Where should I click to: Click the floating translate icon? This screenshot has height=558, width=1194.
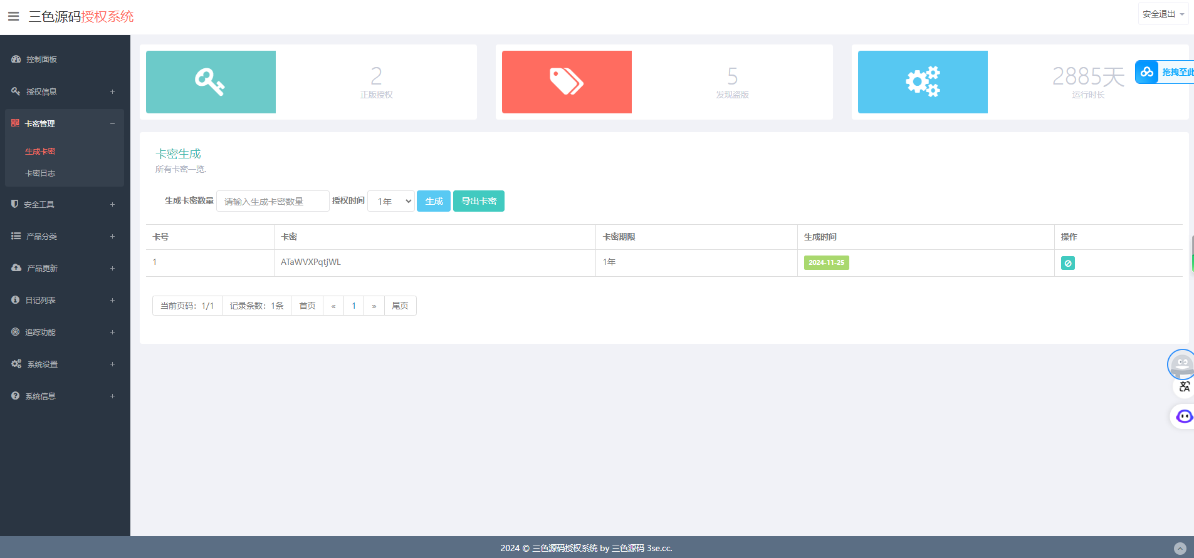1184,386
